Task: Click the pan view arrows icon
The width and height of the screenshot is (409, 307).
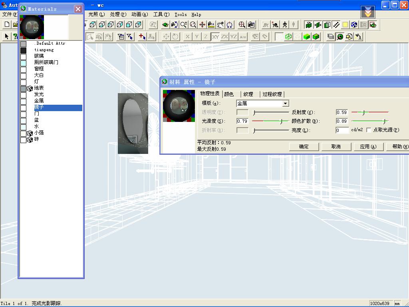Action: pos(202,25)
